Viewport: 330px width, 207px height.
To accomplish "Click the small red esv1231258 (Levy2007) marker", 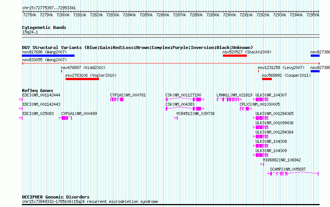I will click(x=258, y=71).
